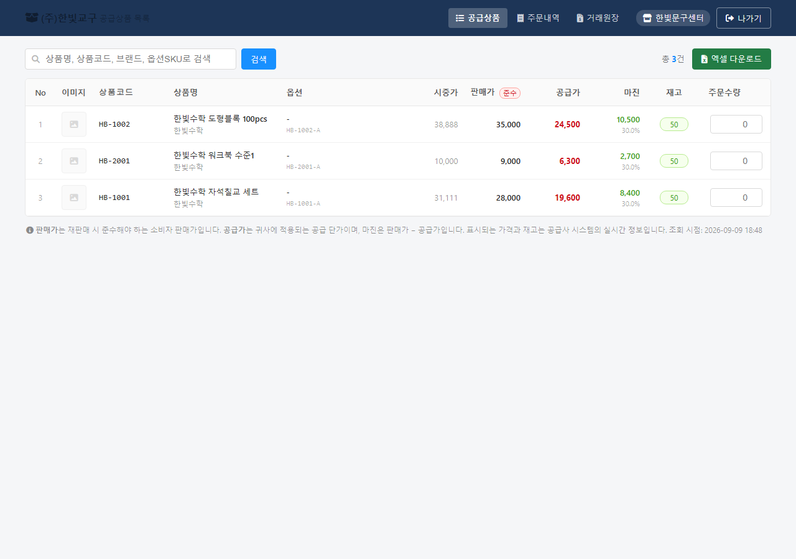Switch to the 주문내역 tab
The image size is (796, 559).
tap(538, 18)
